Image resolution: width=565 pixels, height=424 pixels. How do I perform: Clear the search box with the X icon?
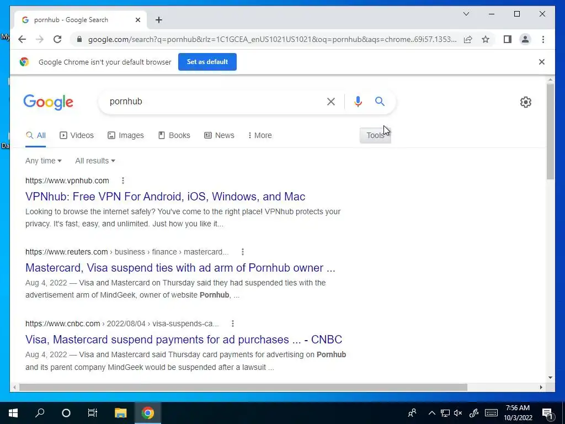tap(331, 102)
